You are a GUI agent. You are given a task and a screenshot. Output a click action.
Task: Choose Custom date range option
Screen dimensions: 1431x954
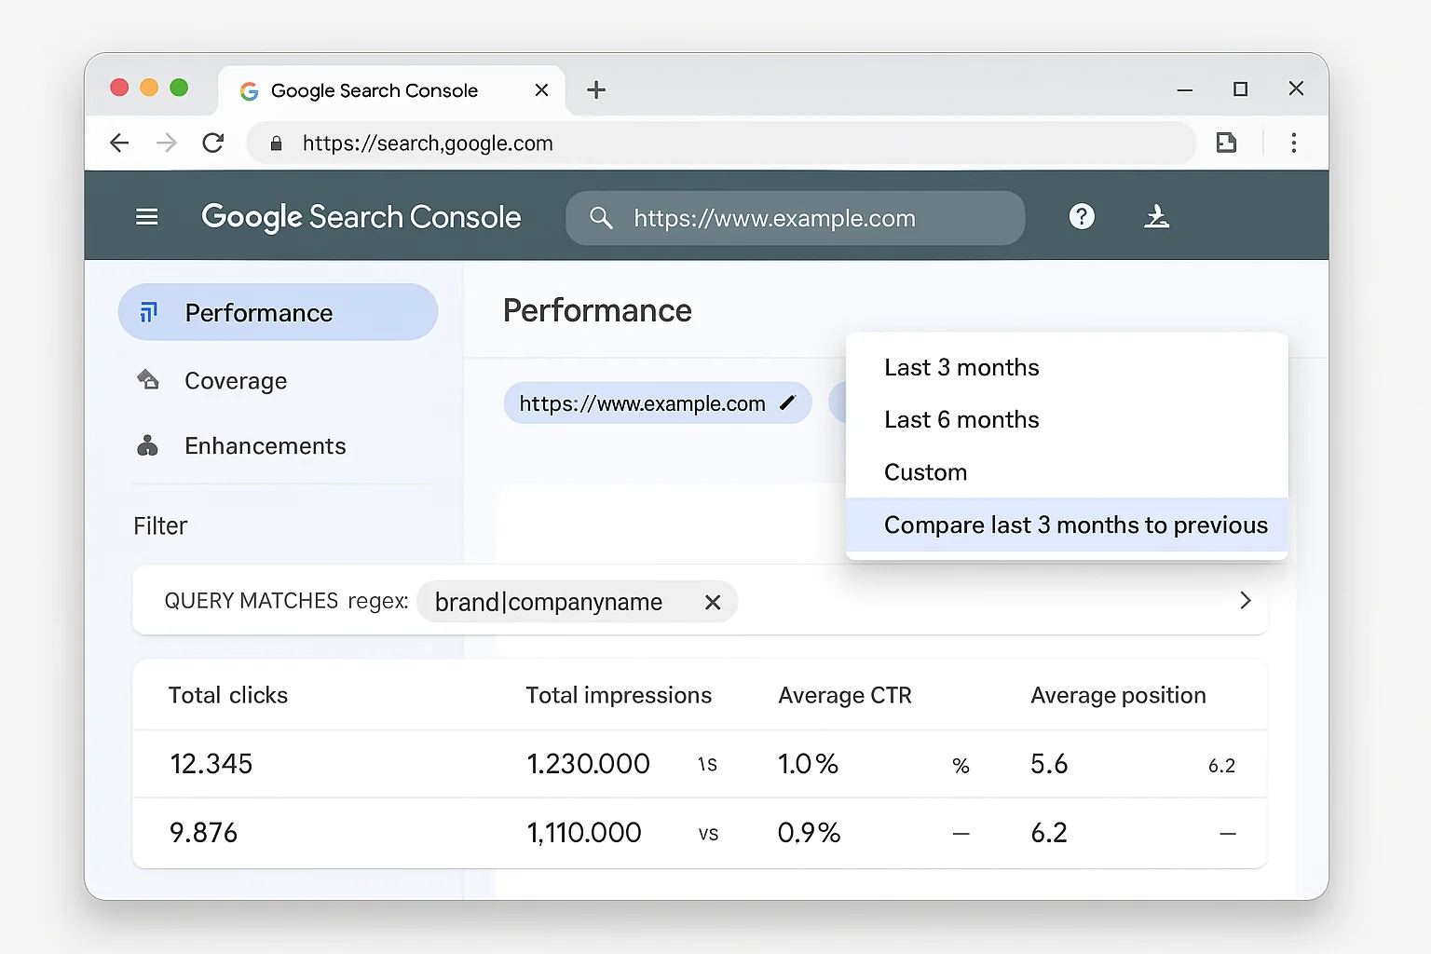click(x=925, y=471)
